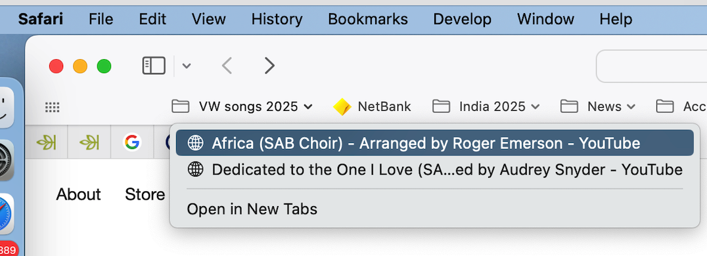Open the NetBank bookmark
This screenshot has height=256, width=707.
(x=372, y=107)
